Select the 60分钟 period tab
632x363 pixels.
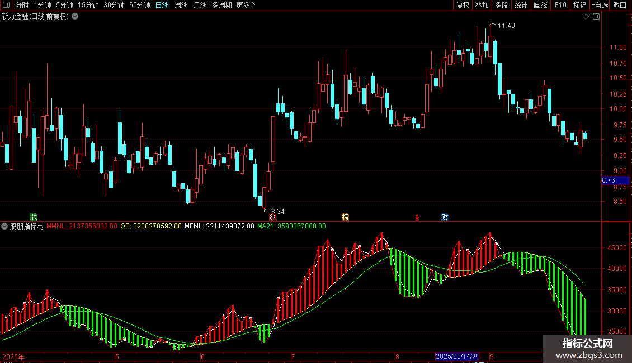(140, 5)
